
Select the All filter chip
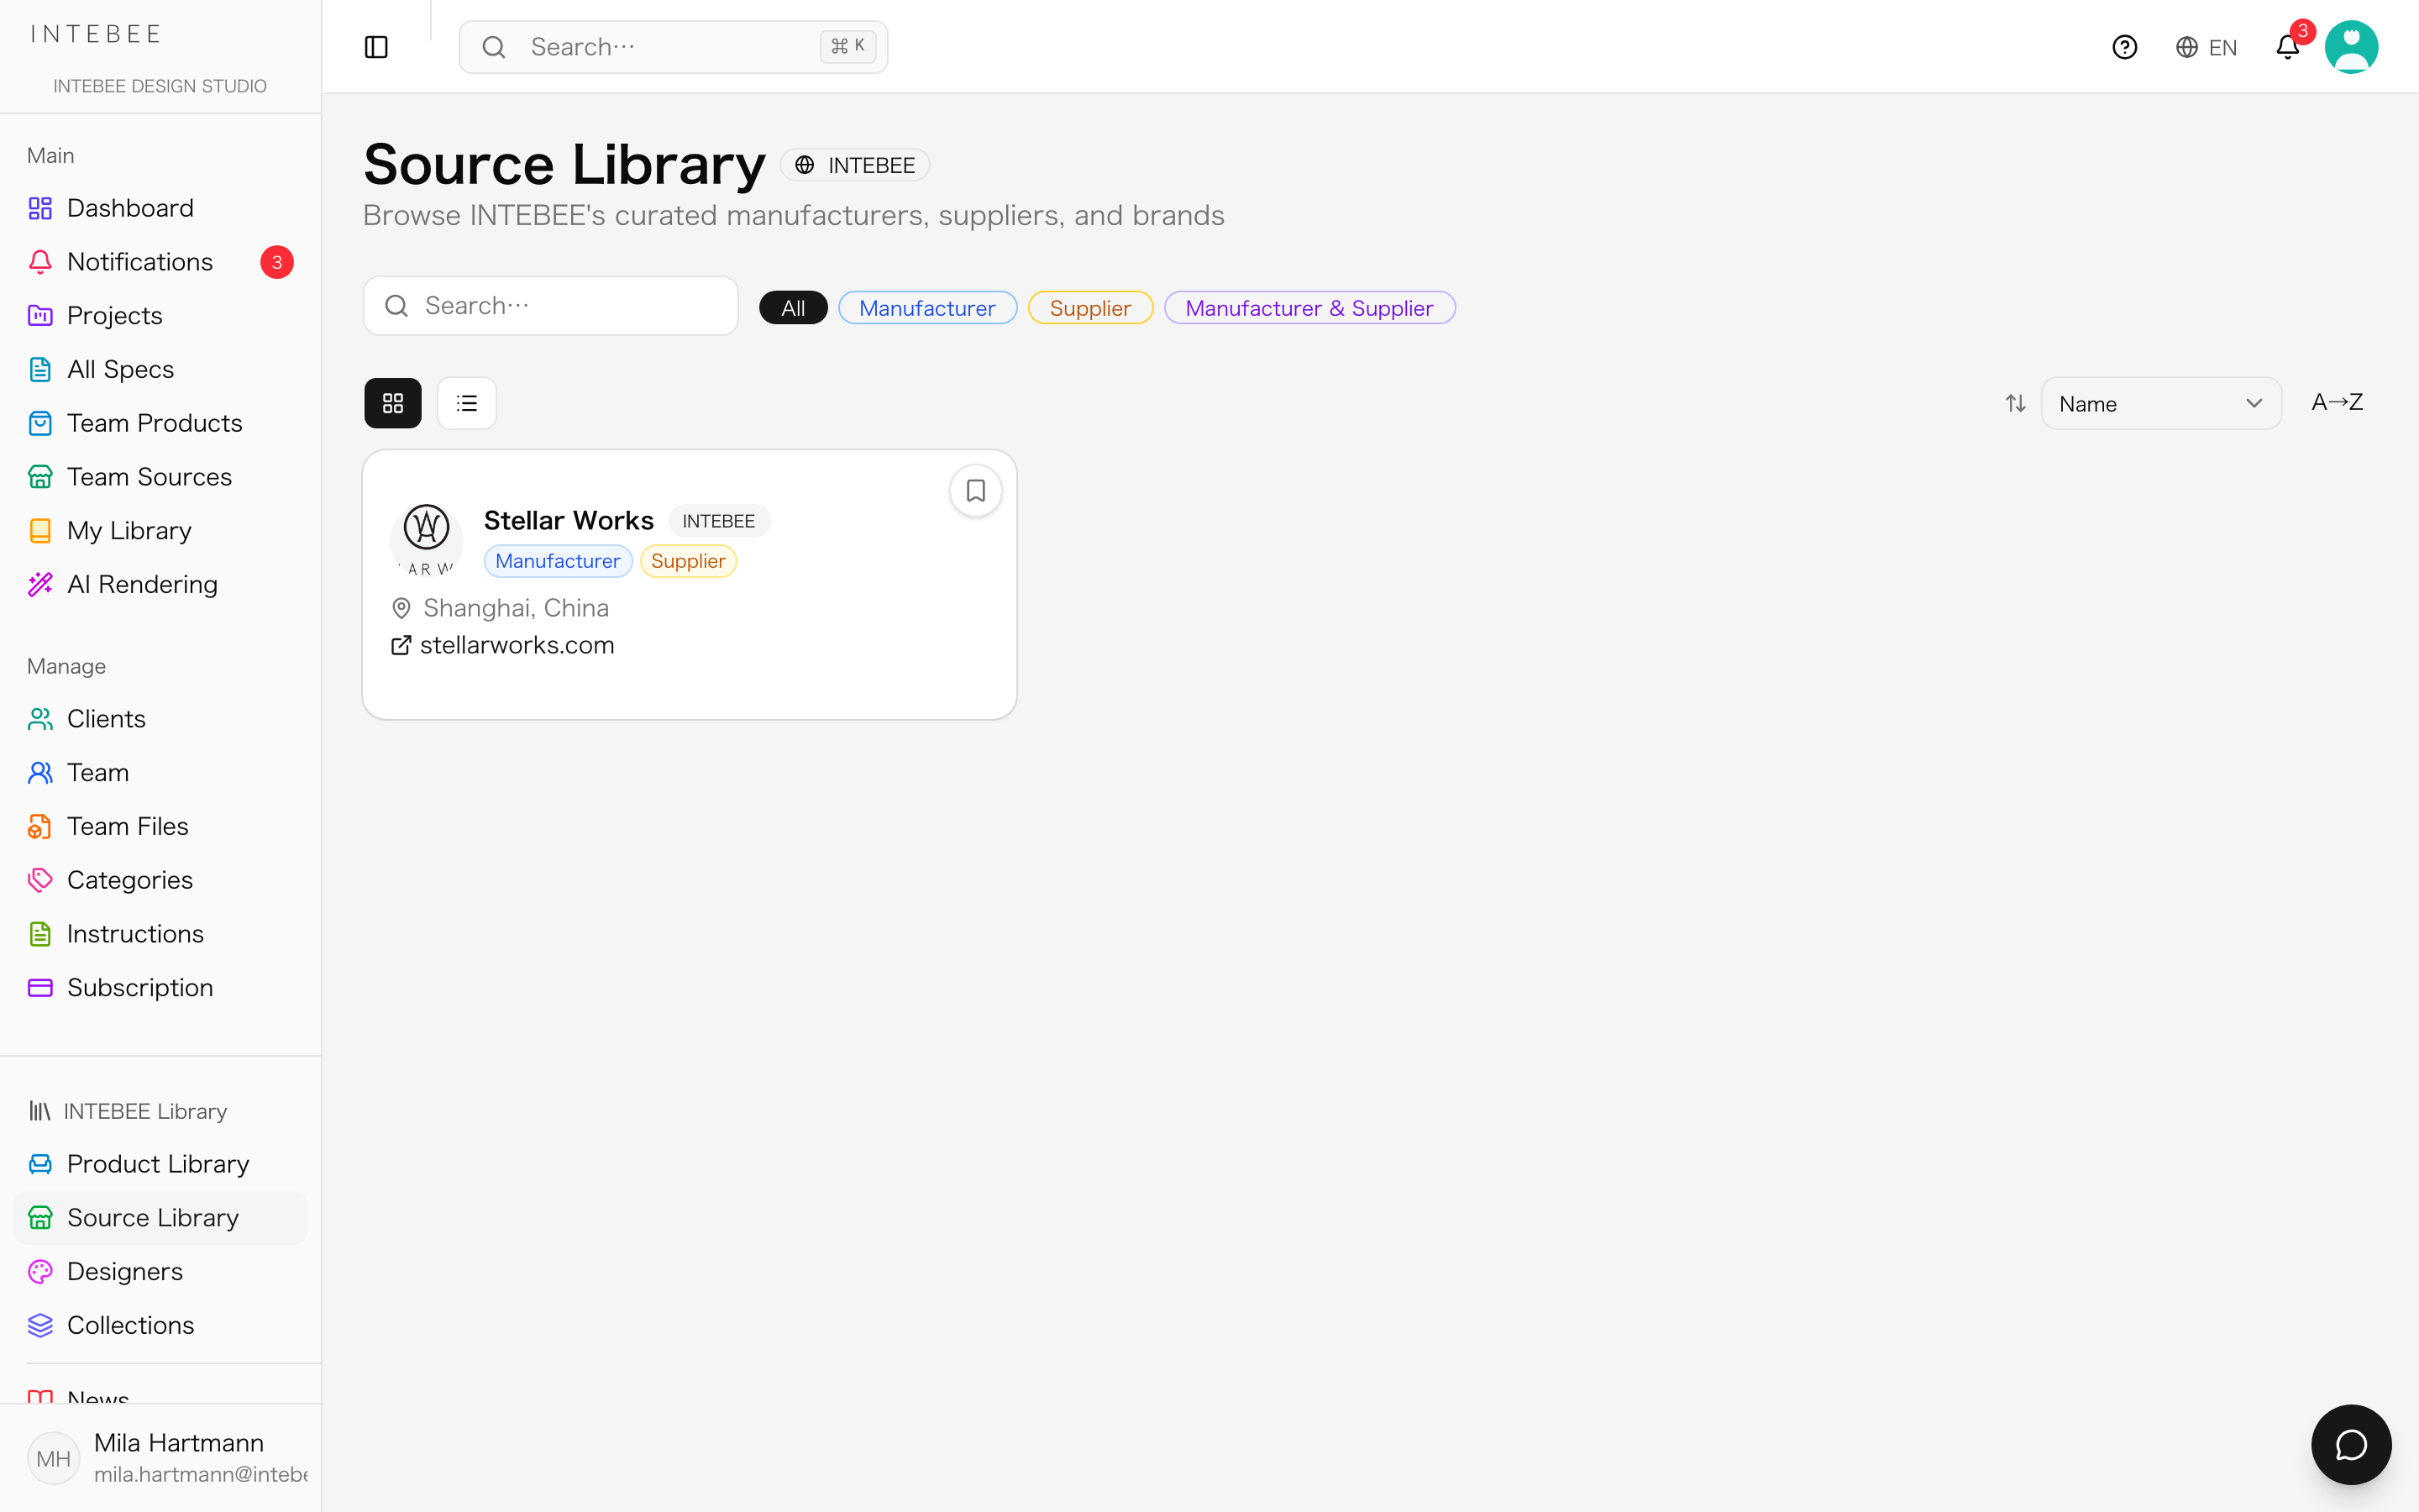click(x=793, y=308)
